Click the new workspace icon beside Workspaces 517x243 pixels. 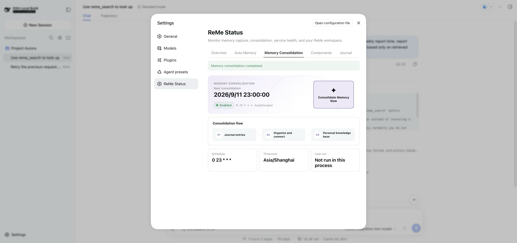68,38
